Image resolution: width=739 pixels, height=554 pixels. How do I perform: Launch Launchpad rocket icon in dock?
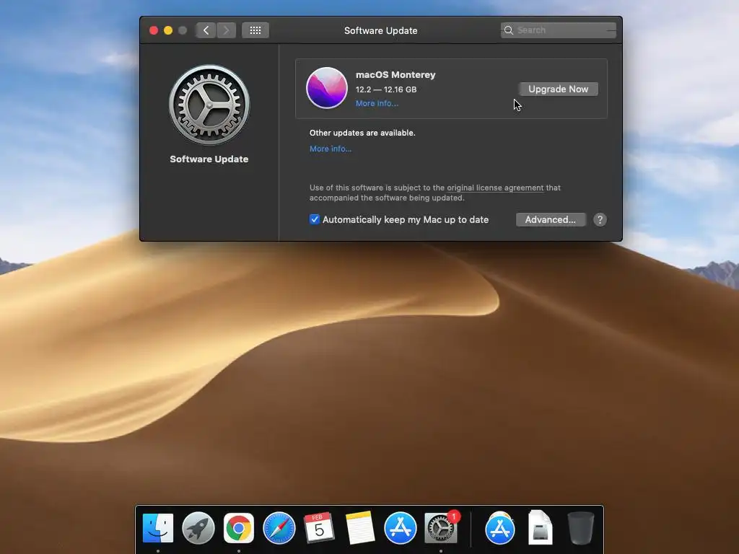[198, 527]
